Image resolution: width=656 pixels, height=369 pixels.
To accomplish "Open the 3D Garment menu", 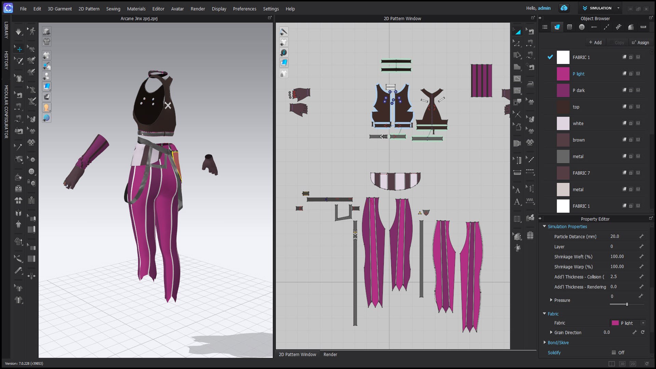I will [x=59, y=9].
